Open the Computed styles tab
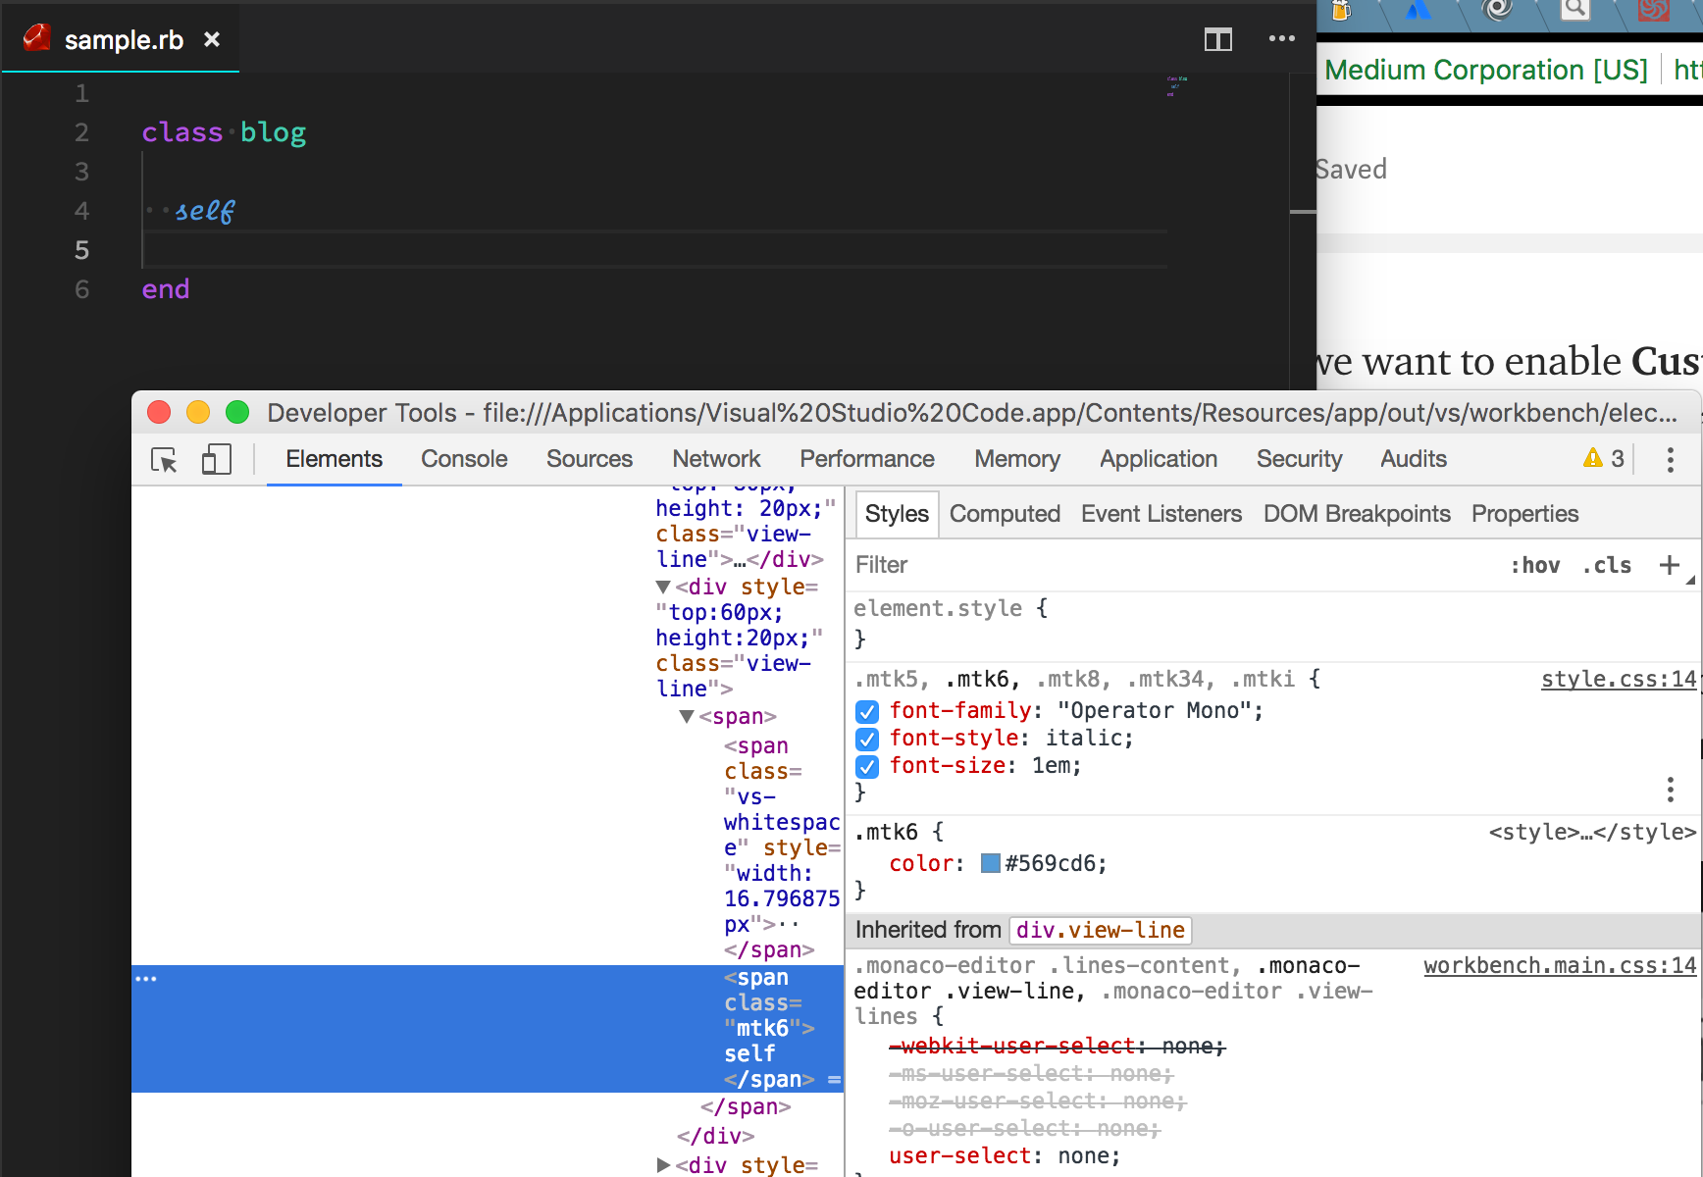1703x1177 pixels. pos(1005,514)
